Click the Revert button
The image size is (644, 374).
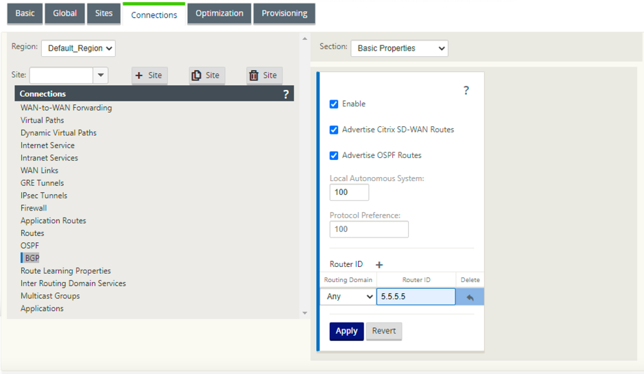tap(384, 331)
